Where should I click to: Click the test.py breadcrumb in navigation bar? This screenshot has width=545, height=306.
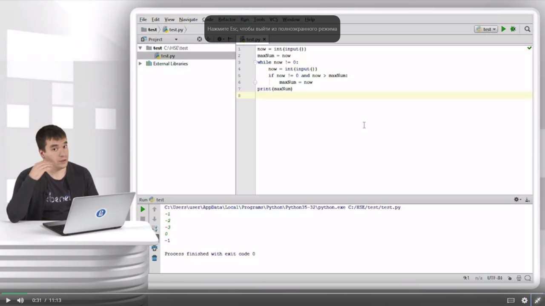(173, 29)
